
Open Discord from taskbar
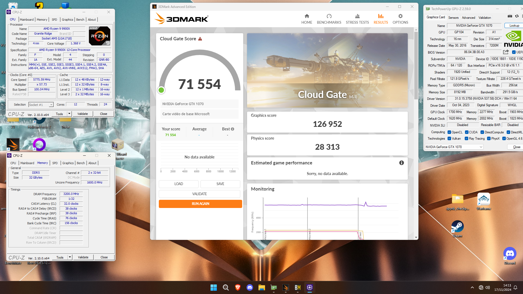click(250, 287)
